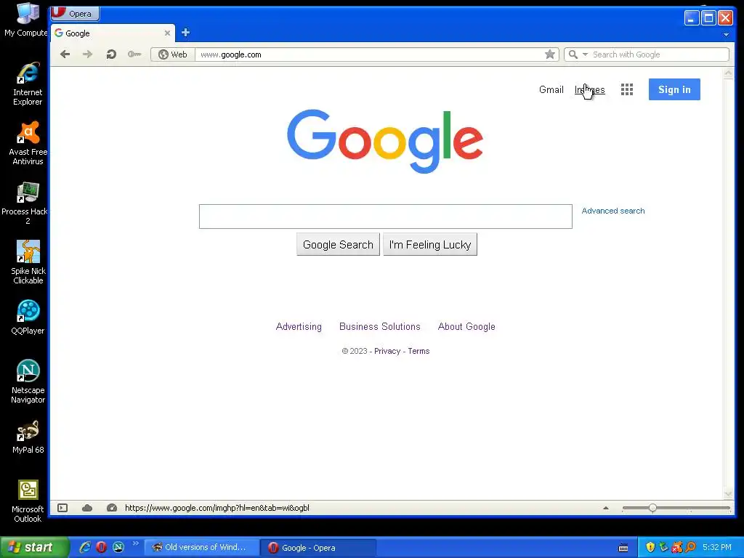Open My Computer desktop icon
This screenshot has width=744, height=558.
click(x=26, y=20)
